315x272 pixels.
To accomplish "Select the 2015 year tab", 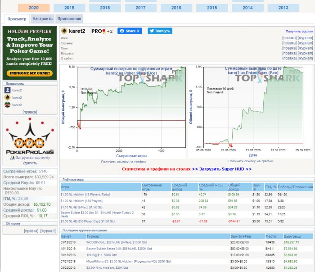I will pyautogui.click(x=212, y=8).
